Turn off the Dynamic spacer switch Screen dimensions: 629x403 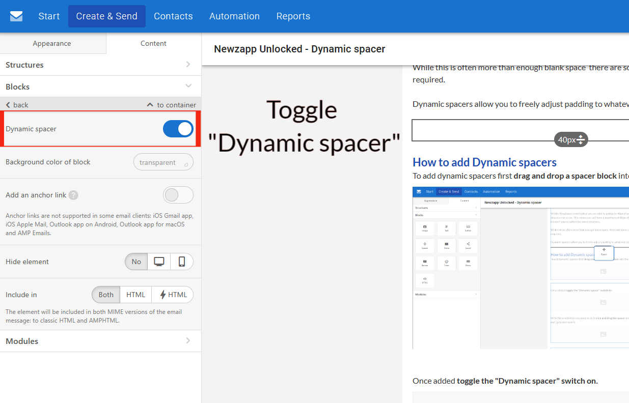178,129
